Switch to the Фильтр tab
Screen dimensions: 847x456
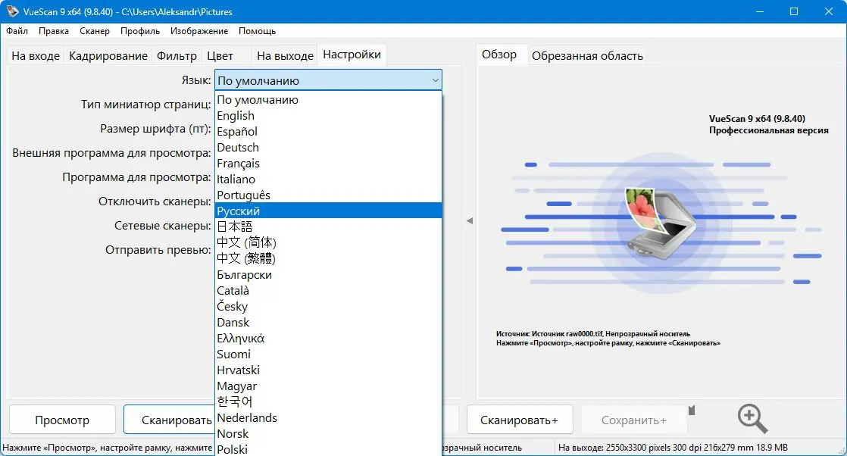coord(177,55)
